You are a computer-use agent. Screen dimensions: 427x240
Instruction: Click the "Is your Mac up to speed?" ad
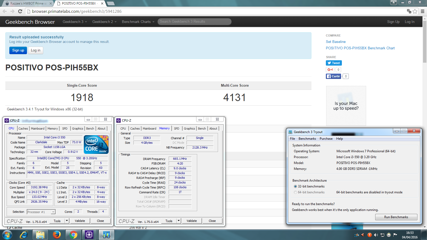(346, 106)
